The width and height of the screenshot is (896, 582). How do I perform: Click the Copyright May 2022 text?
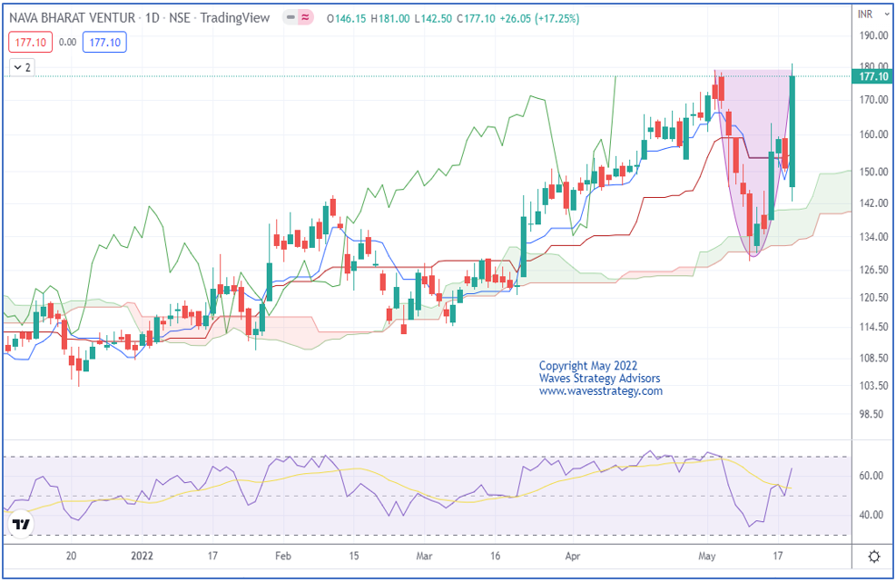[x=588, y=366]
